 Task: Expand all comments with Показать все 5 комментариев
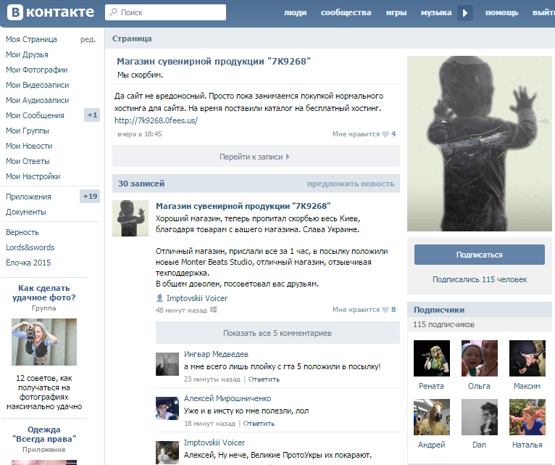[277, 333]
